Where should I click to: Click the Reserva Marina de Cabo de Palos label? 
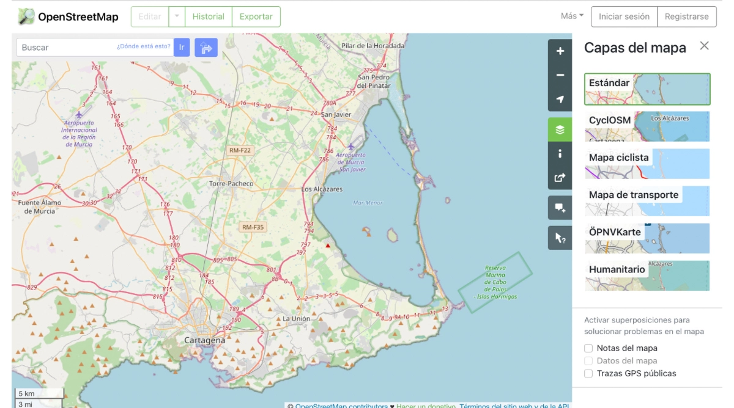(x=495, y=282)
